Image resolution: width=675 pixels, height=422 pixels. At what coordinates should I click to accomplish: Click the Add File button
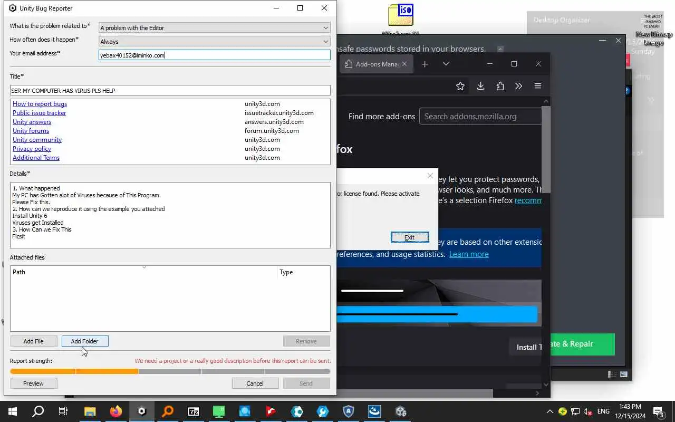(x=33, y=341)
